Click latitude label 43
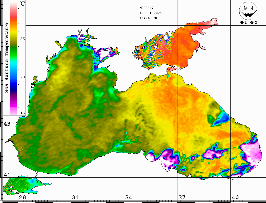The image size is (266, 203). point(7,124)
